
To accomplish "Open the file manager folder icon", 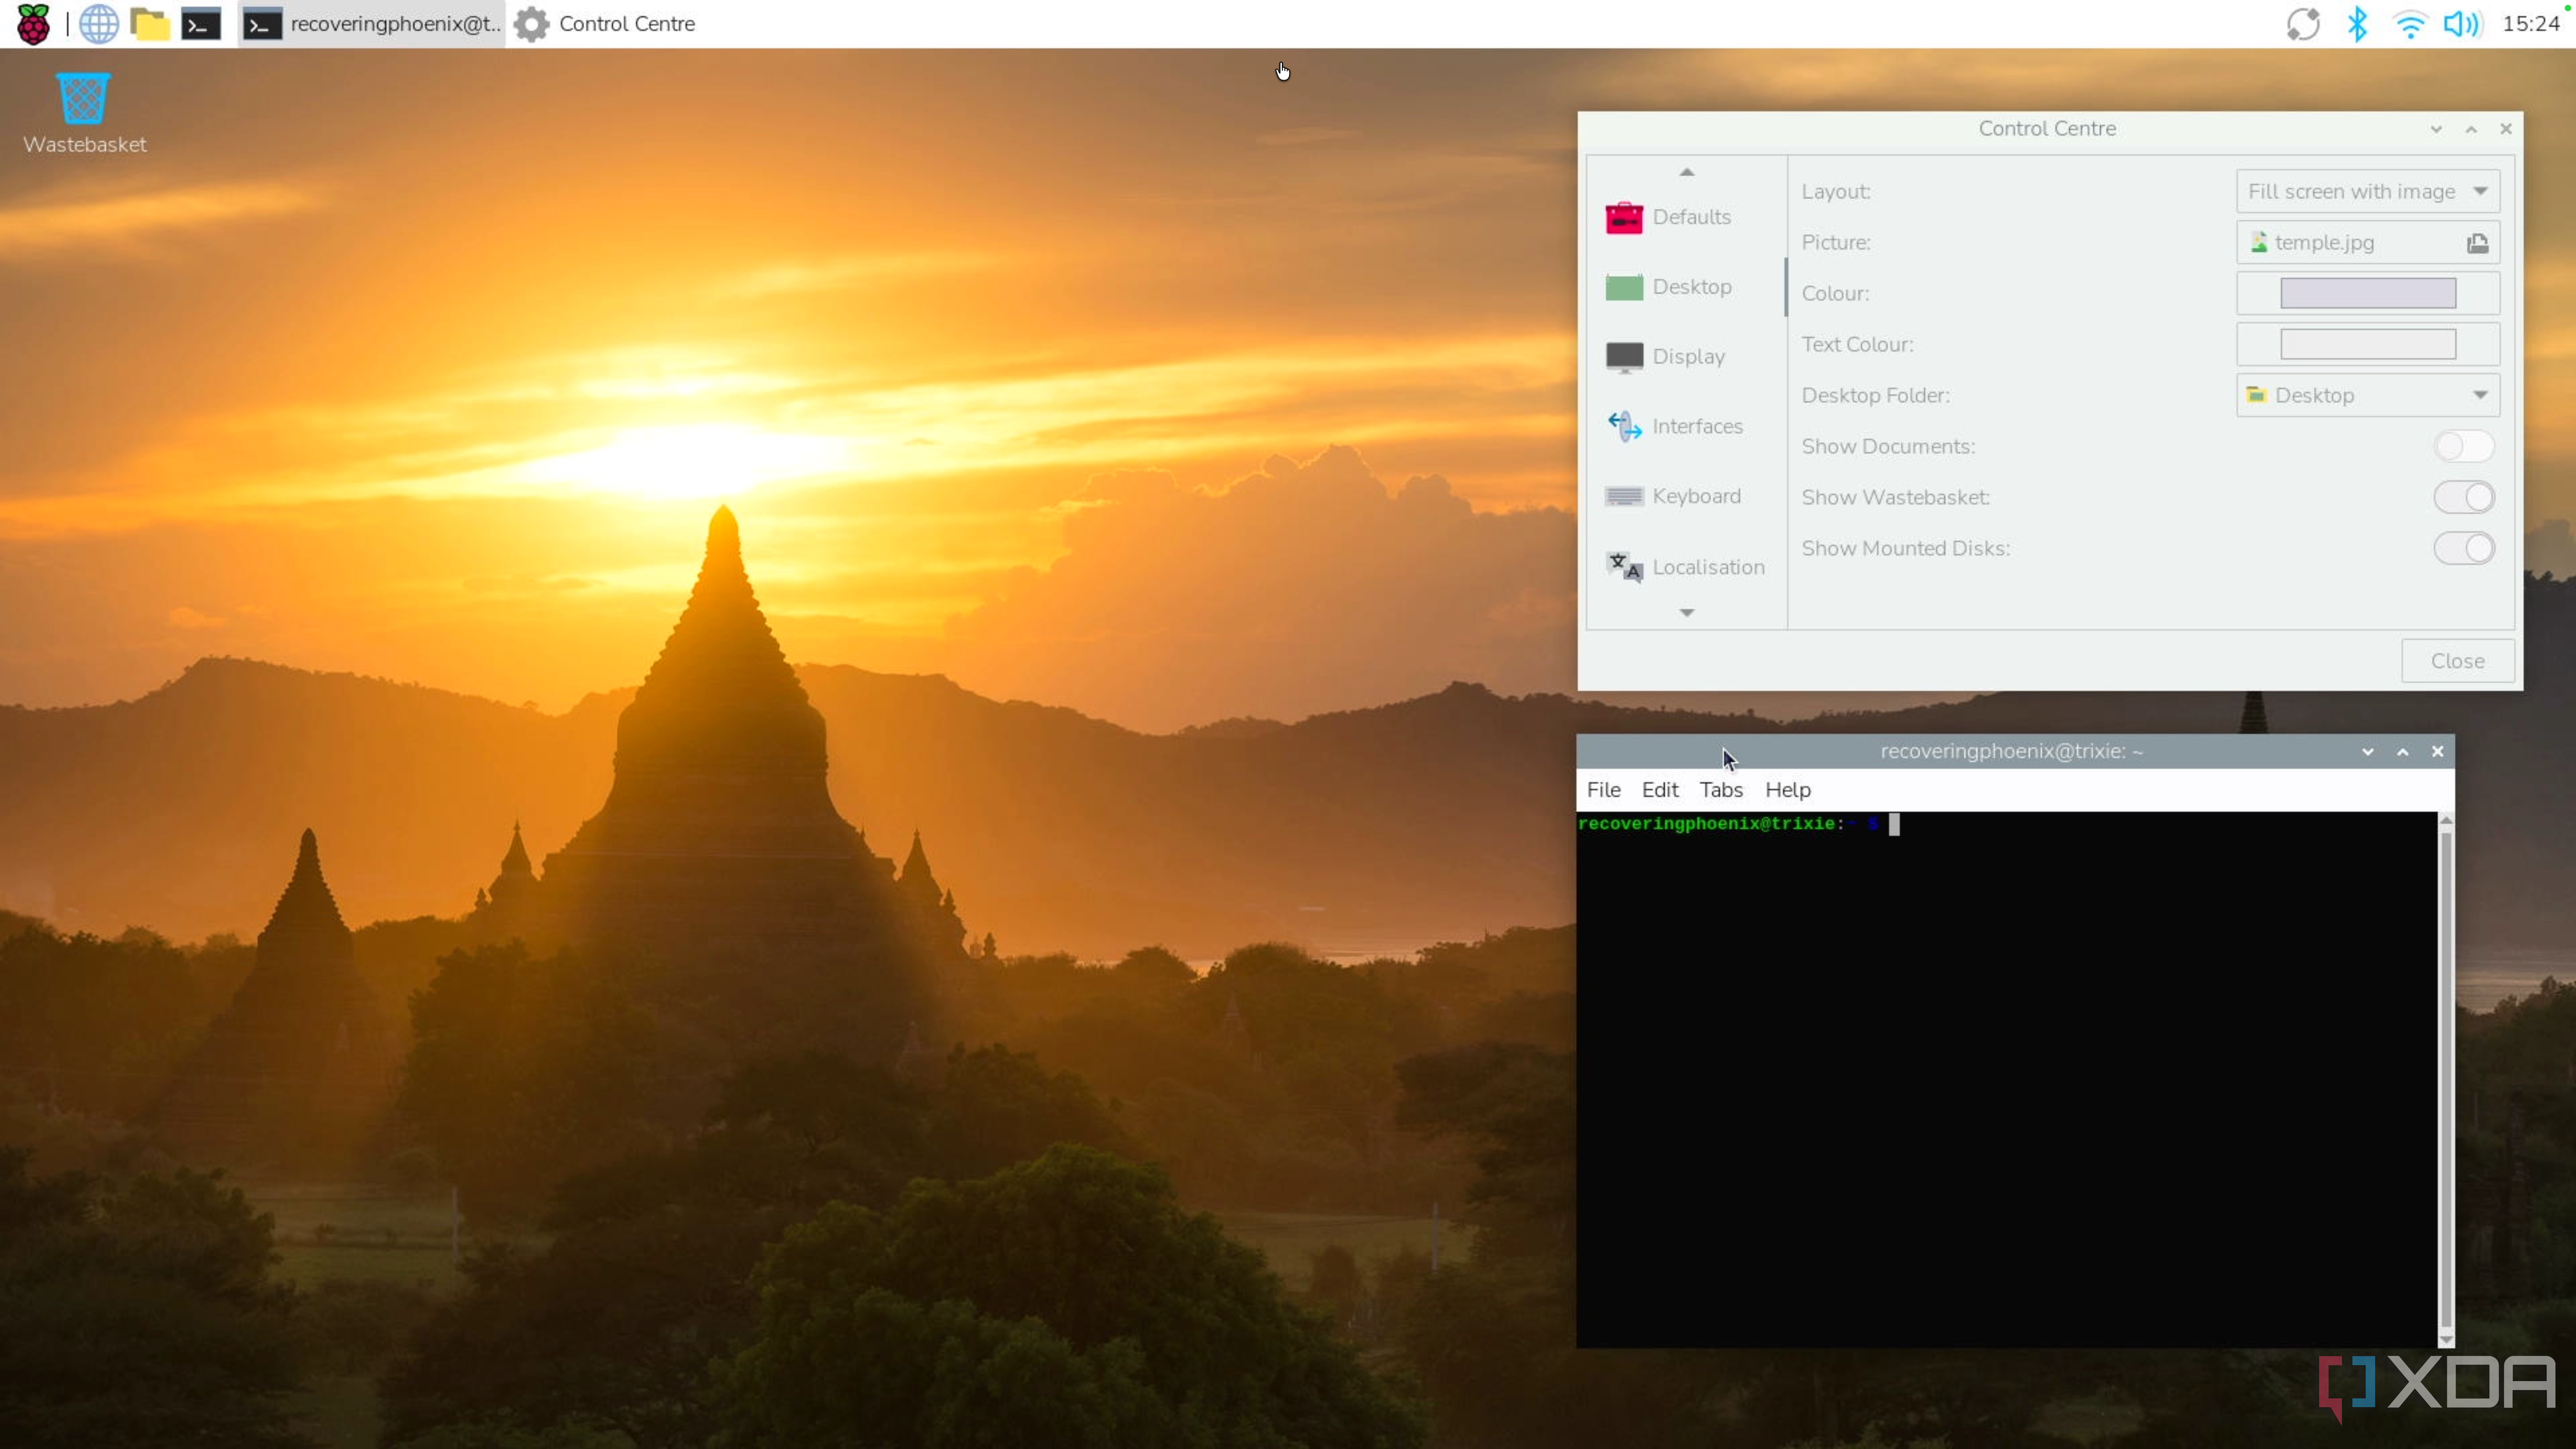I will 150,24.
